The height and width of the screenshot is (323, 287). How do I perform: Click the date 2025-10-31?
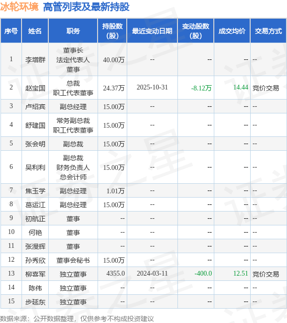pyautogui.click(x=152, y=88)
